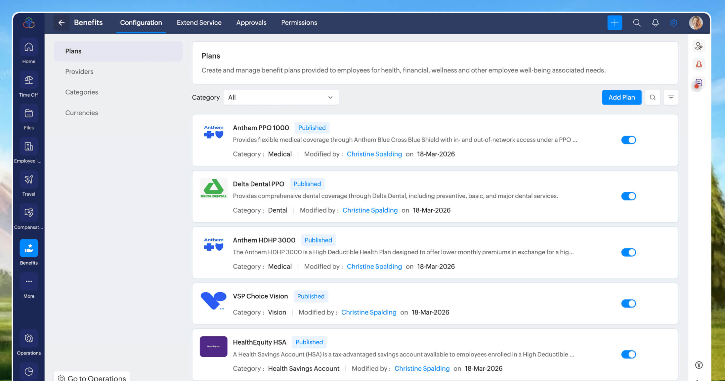Image resolution: width=725 pixels, height=381 pixels.
Task: Switch to the Permissions tab
Action: pos(299,22)
